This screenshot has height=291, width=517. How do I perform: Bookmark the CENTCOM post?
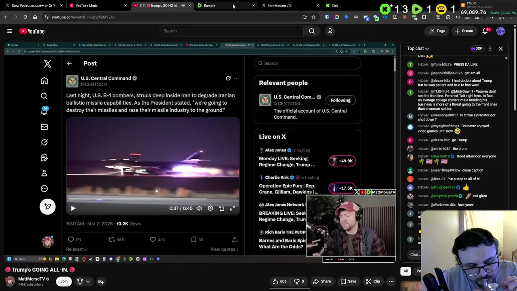pyautogui.click(x=194, y=240)
